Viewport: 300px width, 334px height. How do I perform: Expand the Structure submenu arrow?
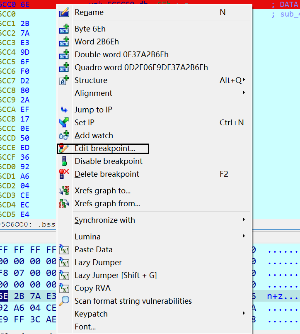[244, 80]
